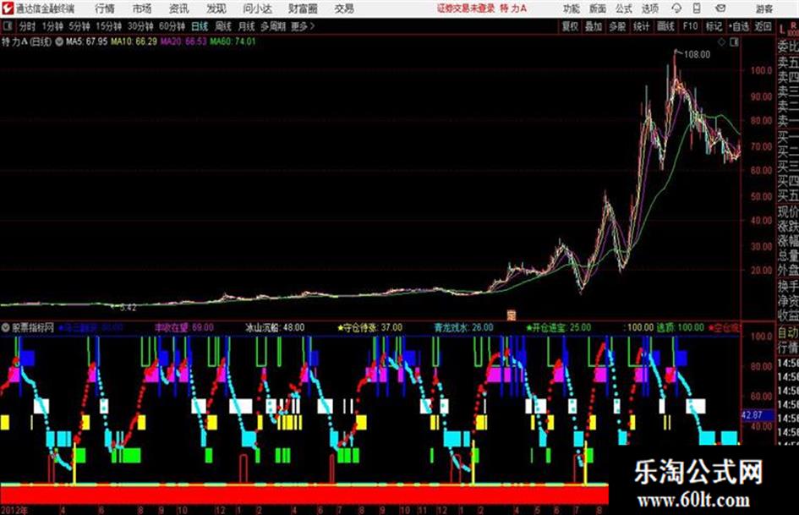Open the 交易 menu

[344, 8]
